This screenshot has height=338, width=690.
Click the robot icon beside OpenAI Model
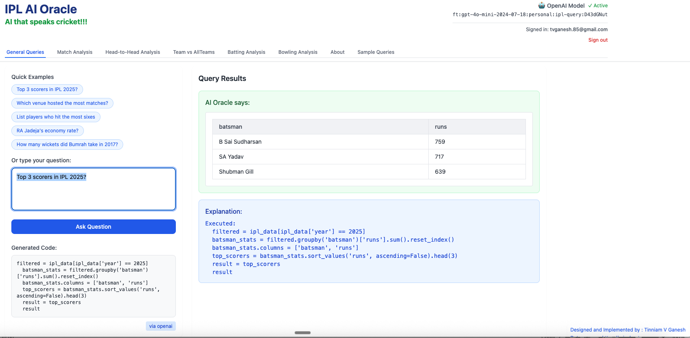(x=541, y=6)
